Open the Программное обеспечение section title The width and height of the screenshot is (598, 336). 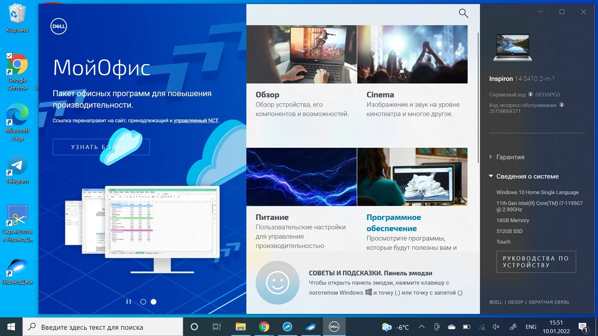[x=394, y=223]
